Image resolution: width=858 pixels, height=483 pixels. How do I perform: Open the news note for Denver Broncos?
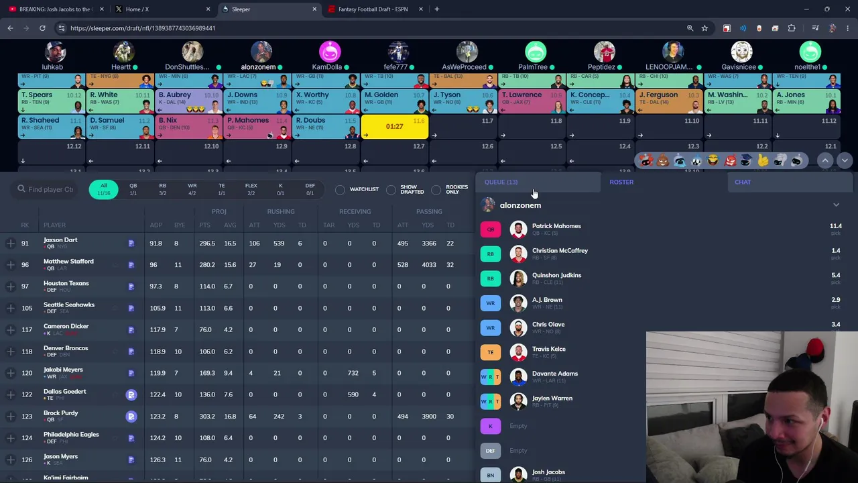pos(131,352)
